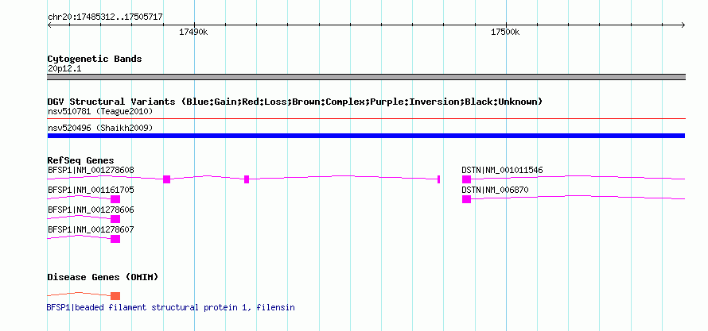Open variant nsv520496 (Shaikh2009) label

[100, 129]
